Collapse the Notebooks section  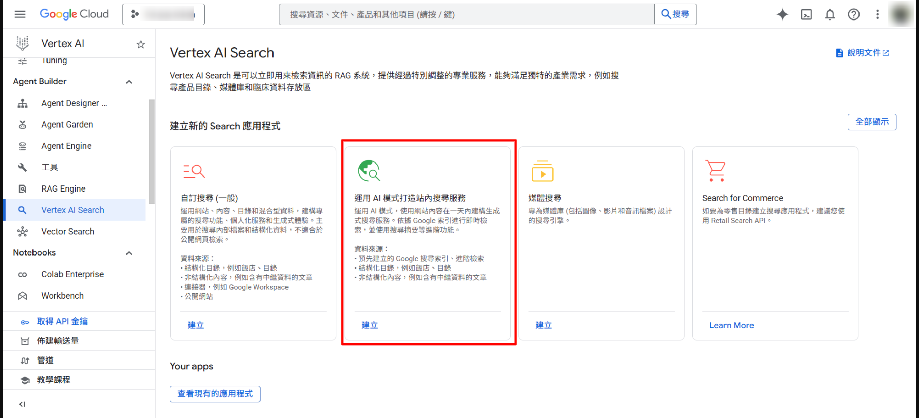click(129, 253)
